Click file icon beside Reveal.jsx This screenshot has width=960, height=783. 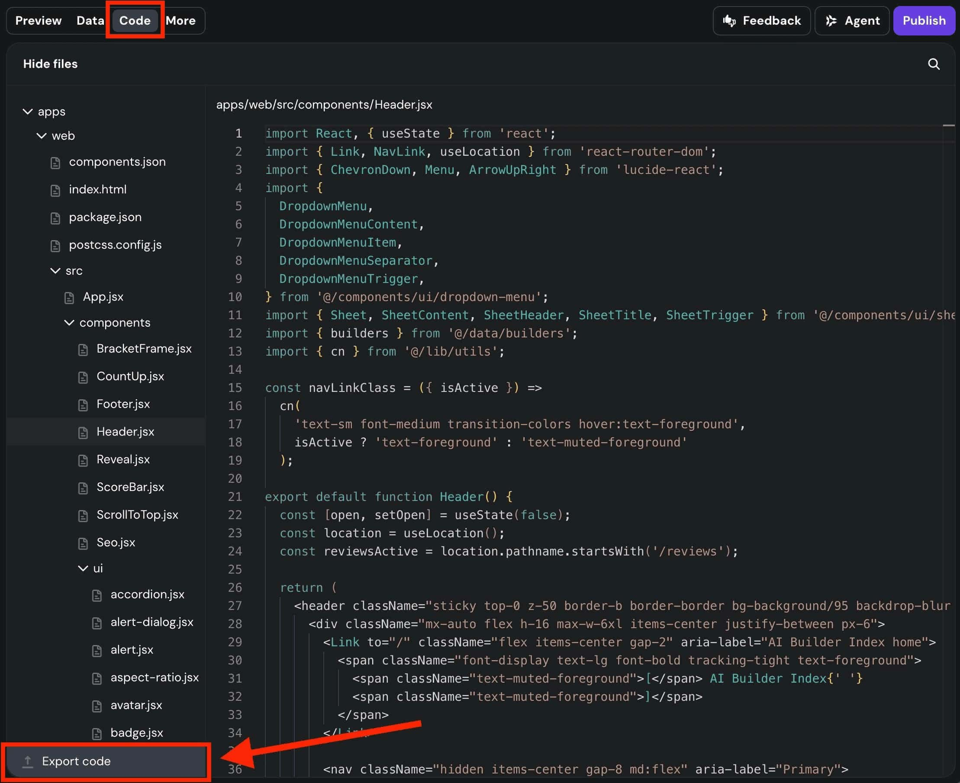(x=83, y=460)
